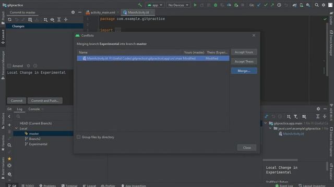Toggle the Amend checkbox
This screenshot has width=334, height=187.
pyautogui.click(x=9, y=66)
